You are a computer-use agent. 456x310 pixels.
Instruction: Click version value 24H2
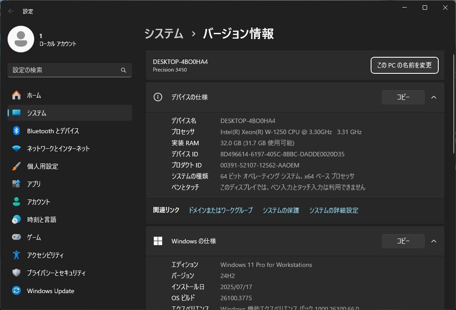click(228, 276)
